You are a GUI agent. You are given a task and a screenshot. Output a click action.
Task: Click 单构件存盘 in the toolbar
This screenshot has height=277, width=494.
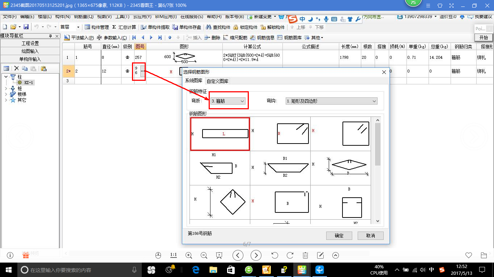[x=187, y=27]
